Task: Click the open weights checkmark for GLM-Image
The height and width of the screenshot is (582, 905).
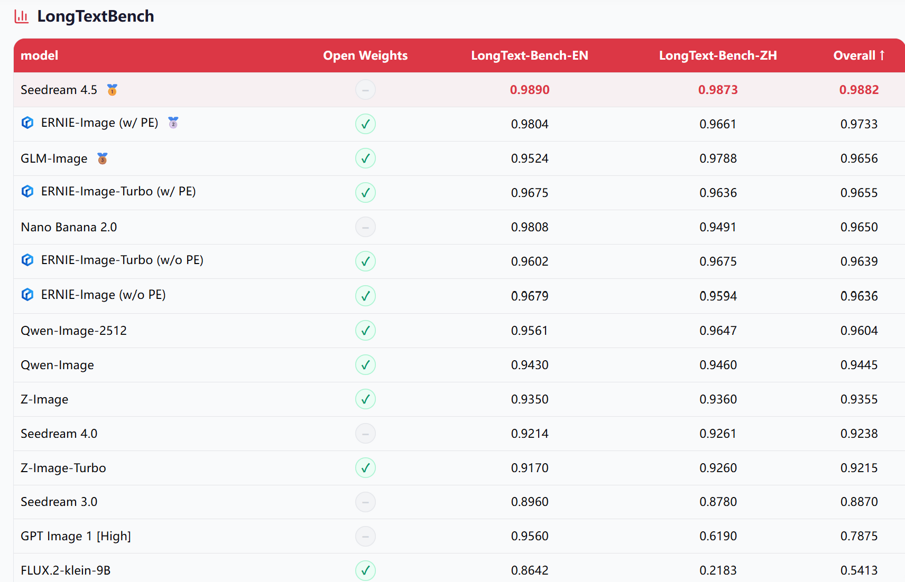Action: coord(365,158)
